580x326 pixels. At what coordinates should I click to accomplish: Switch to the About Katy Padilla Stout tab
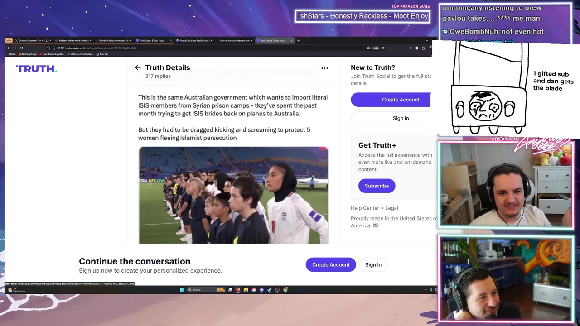(x=194, y=40)
